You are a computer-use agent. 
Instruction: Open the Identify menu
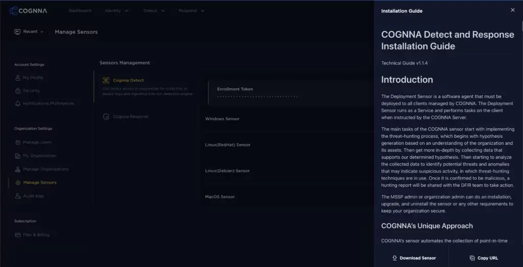pyautogui.click(x=113, y=11)
